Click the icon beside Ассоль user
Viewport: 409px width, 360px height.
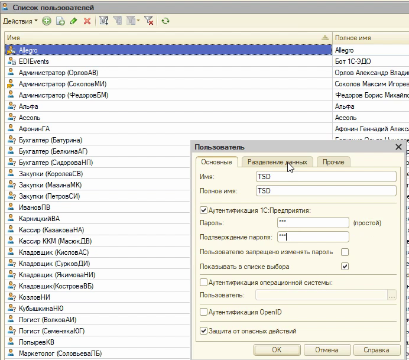click(x=11, y=117)
